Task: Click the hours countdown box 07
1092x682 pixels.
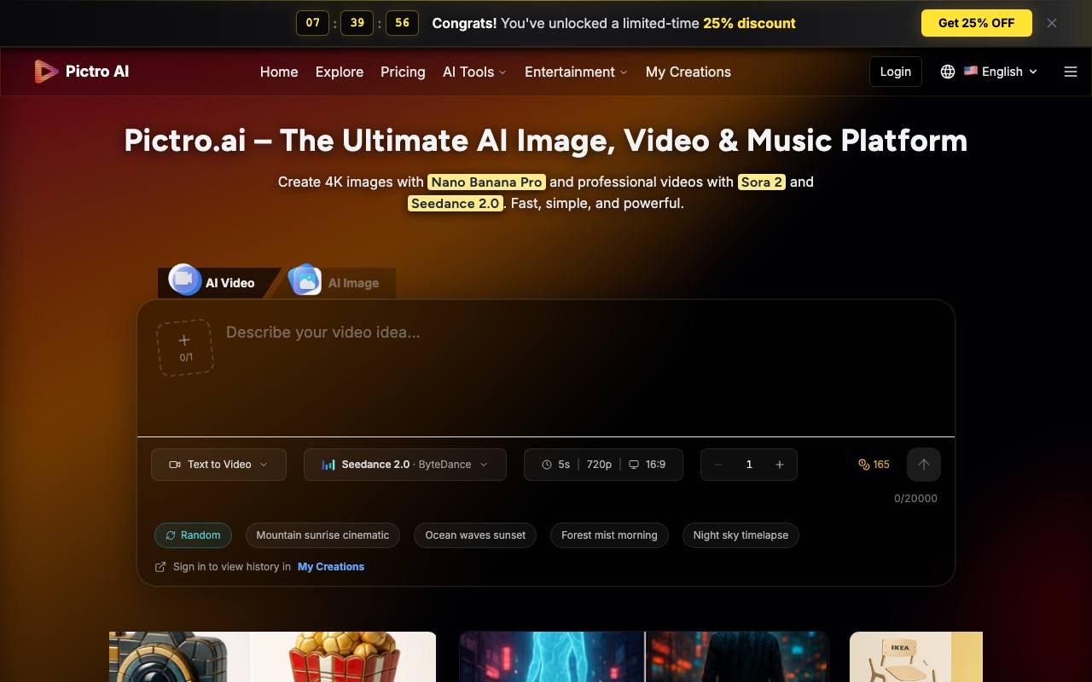Action: tap(313, 23)
